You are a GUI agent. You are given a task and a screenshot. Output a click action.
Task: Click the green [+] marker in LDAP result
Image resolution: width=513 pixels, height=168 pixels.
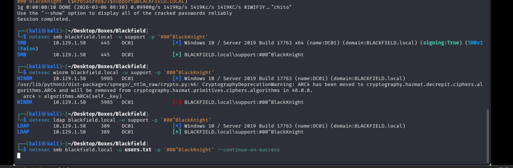coord(177,132)
